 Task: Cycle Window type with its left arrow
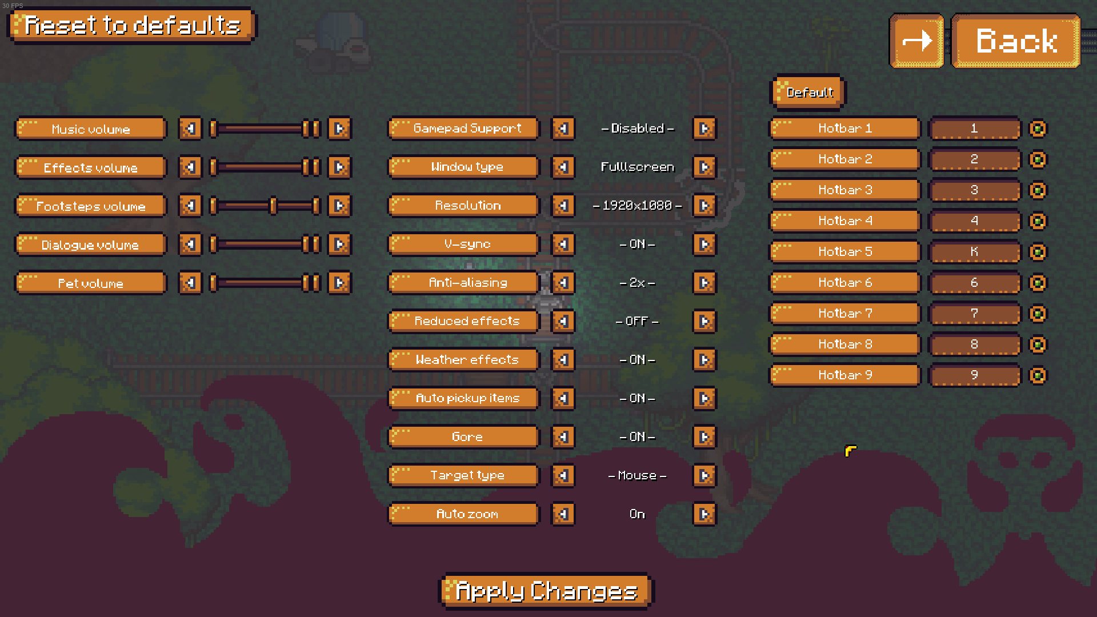[x=563, y=167]
